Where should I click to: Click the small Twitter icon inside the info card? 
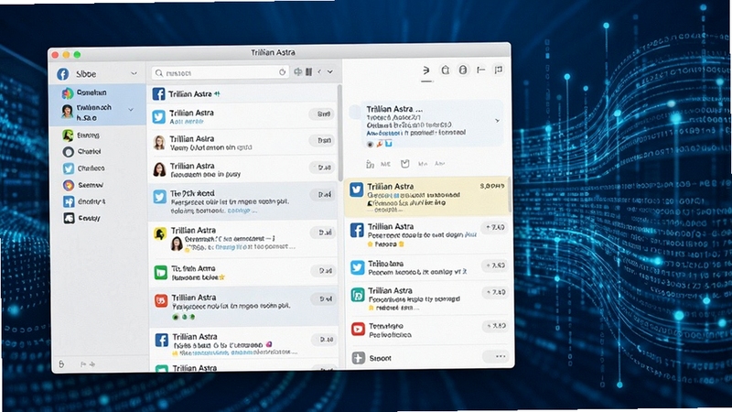(x=388, y=144)
